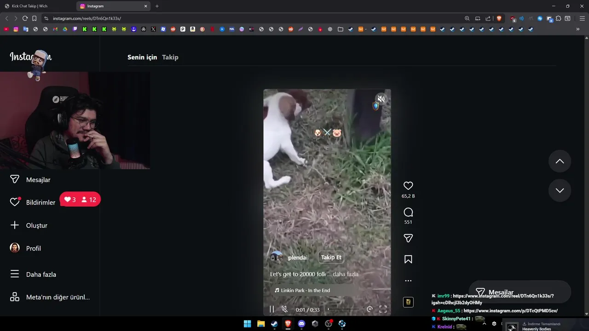Seek along the video progress bar
This screenshot has width=589, height=331.
pos(343,309)
